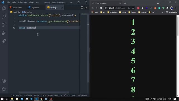Open Chrome Extensions puzzle icon
Image resolution: width=179 pixels, height=101 pixels.
pos(168,8)
